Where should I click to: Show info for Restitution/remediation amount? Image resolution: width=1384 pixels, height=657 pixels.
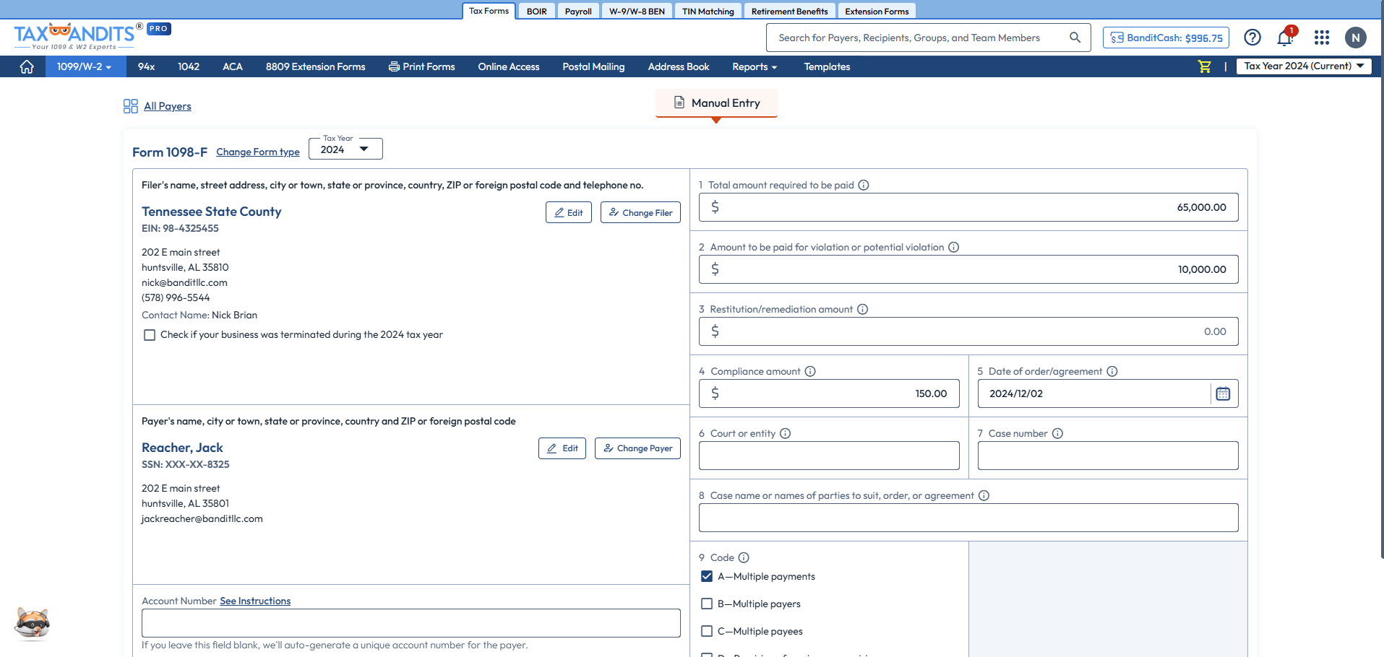(862, 309)
